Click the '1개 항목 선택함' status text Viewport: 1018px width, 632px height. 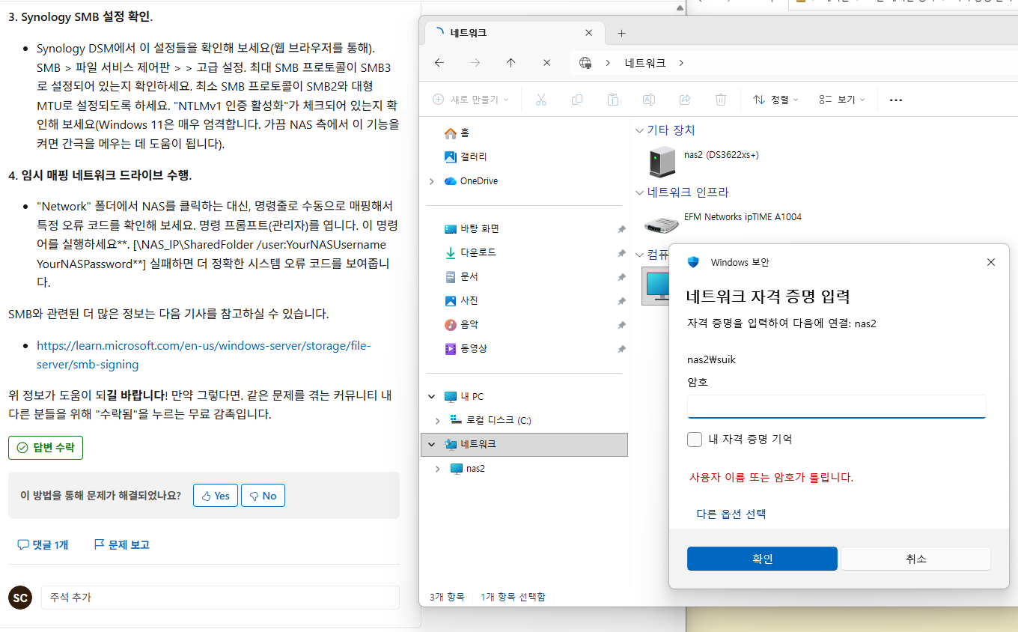tap(513, 597)
